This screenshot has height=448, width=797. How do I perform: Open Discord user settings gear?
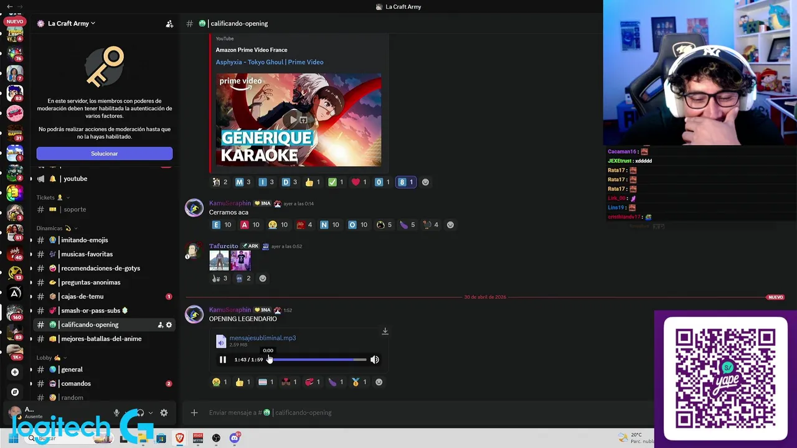tap(164, 413)
